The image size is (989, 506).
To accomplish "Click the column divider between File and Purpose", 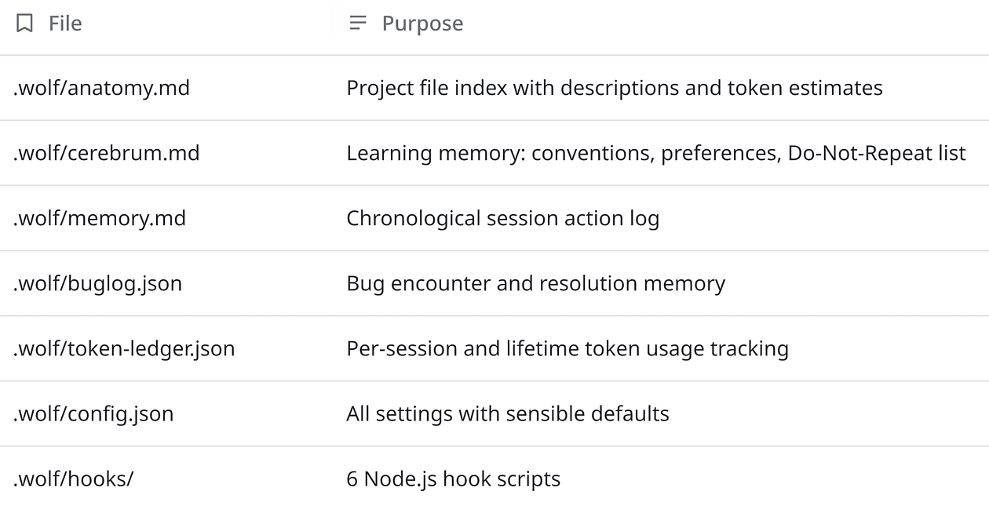I will (x=334, y=24).
